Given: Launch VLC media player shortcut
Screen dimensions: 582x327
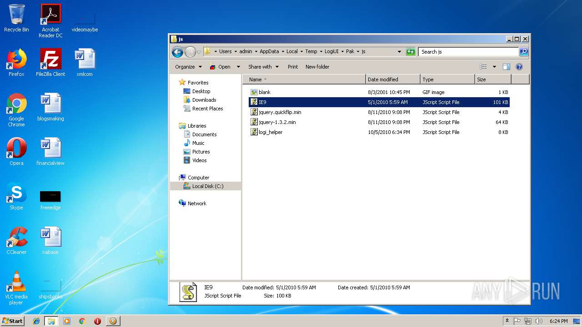Looking at the screenshot, I should (16, 287).
